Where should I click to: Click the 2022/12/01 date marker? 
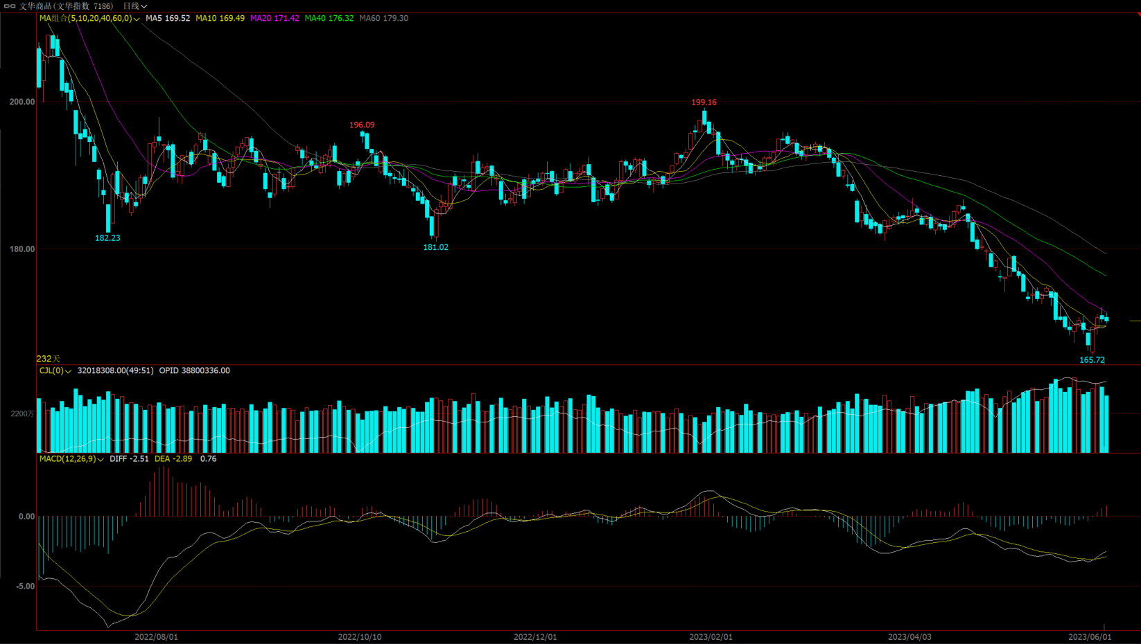pyautogui.click(x=535, y=637)
